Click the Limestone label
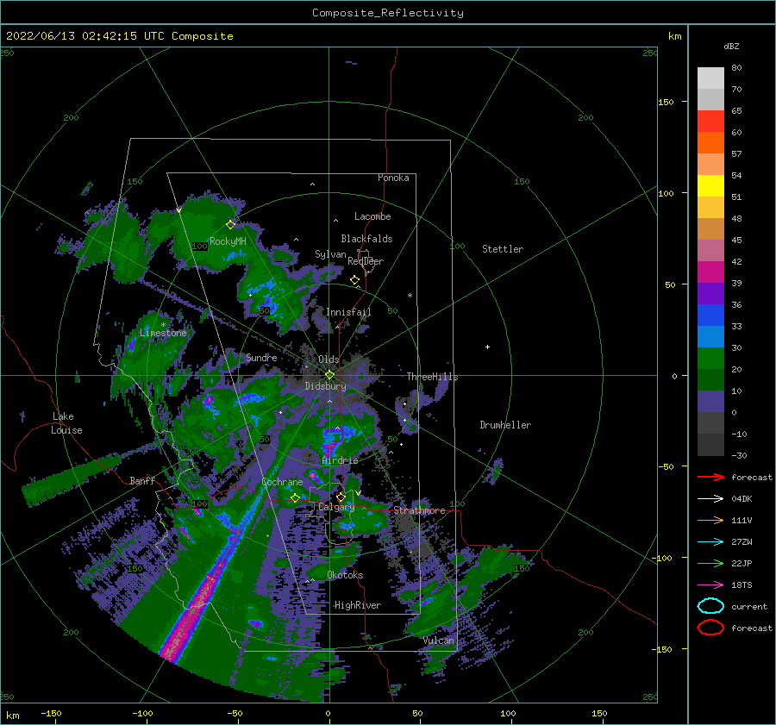The height and width of the screenshot is (725, 776). pos(163,333)
